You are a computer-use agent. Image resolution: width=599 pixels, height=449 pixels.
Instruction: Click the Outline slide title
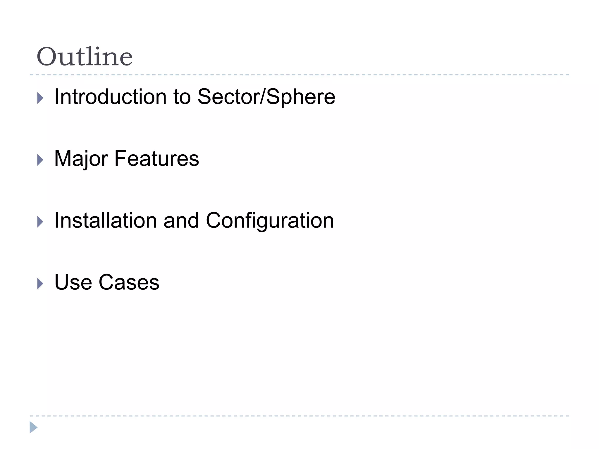click(85, 57)
